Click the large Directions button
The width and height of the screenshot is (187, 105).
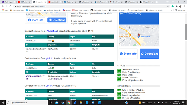coord(149,54)
